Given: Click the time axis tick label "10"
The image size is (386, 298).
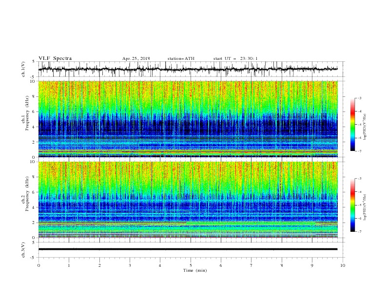Looking at the screenshot, I should (343, 265).
